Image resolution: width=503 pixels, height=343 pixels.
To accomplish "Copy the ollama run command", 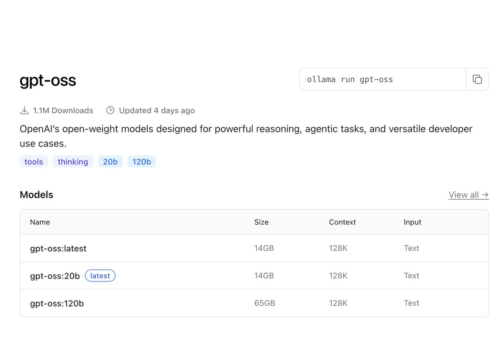I will click(477, 80).
